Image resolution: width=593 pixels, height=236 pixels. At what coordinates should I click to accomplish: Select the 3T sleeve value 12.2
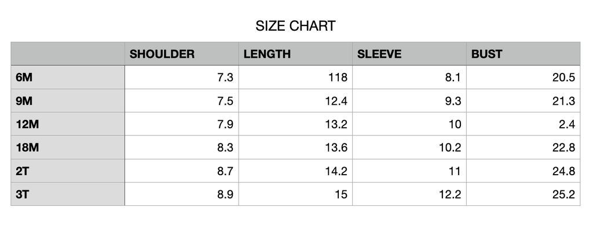click(x=450, y=194)
